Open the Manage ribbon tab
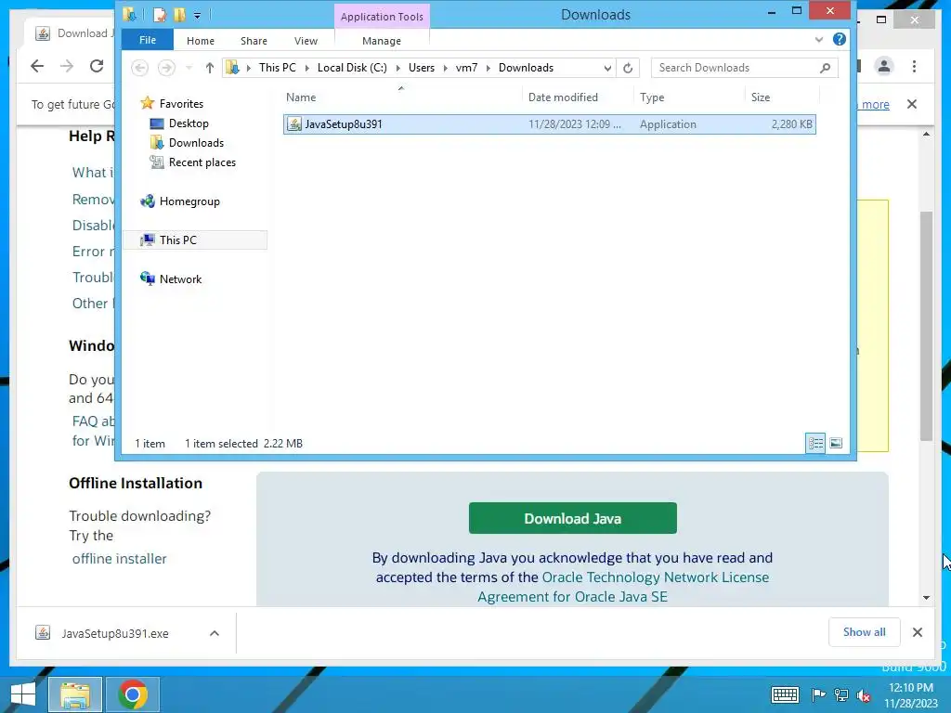Viewport: 951px width, 713px height. click(382, 41)
